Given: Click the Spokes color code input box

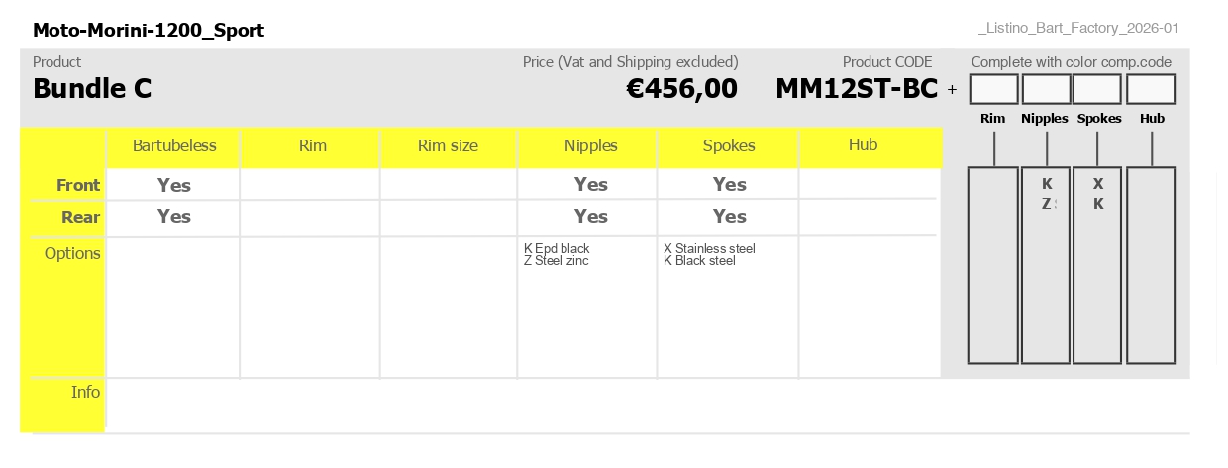Looking at the screenshot, I should coord(1098,89).
